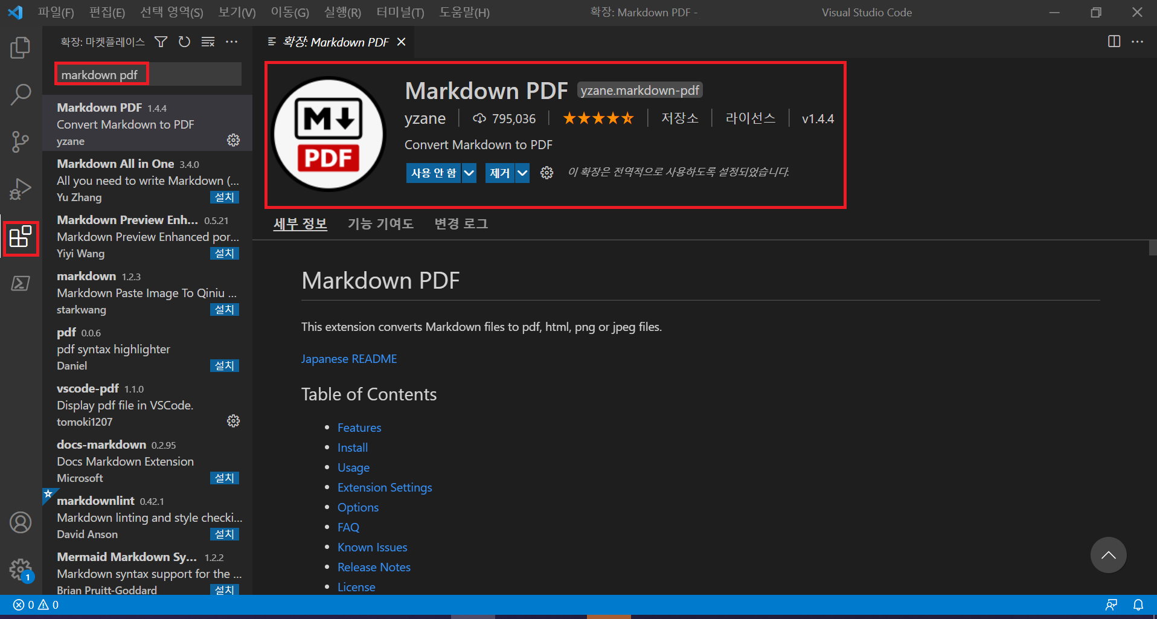The height and width of the screenshot is (619, 1157).
Task: Install starkwang markdown extension
Action: (225, 309)
